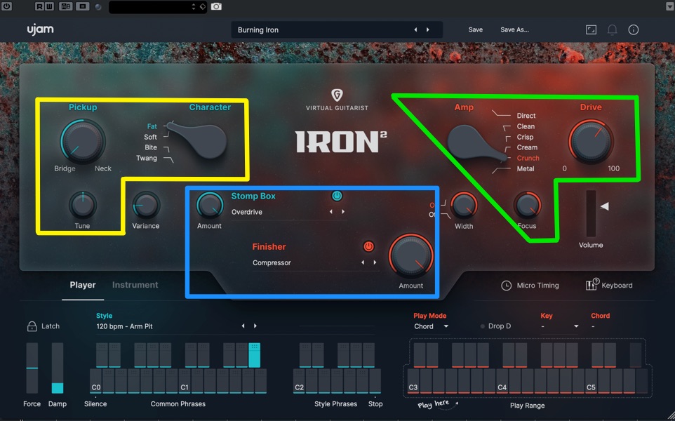
Task: Select the Metal amp option
Action: point(525,168)
